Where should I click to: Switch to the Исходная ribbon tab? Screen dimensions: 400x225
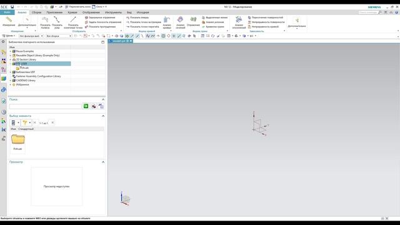click(x=142, y=12)
